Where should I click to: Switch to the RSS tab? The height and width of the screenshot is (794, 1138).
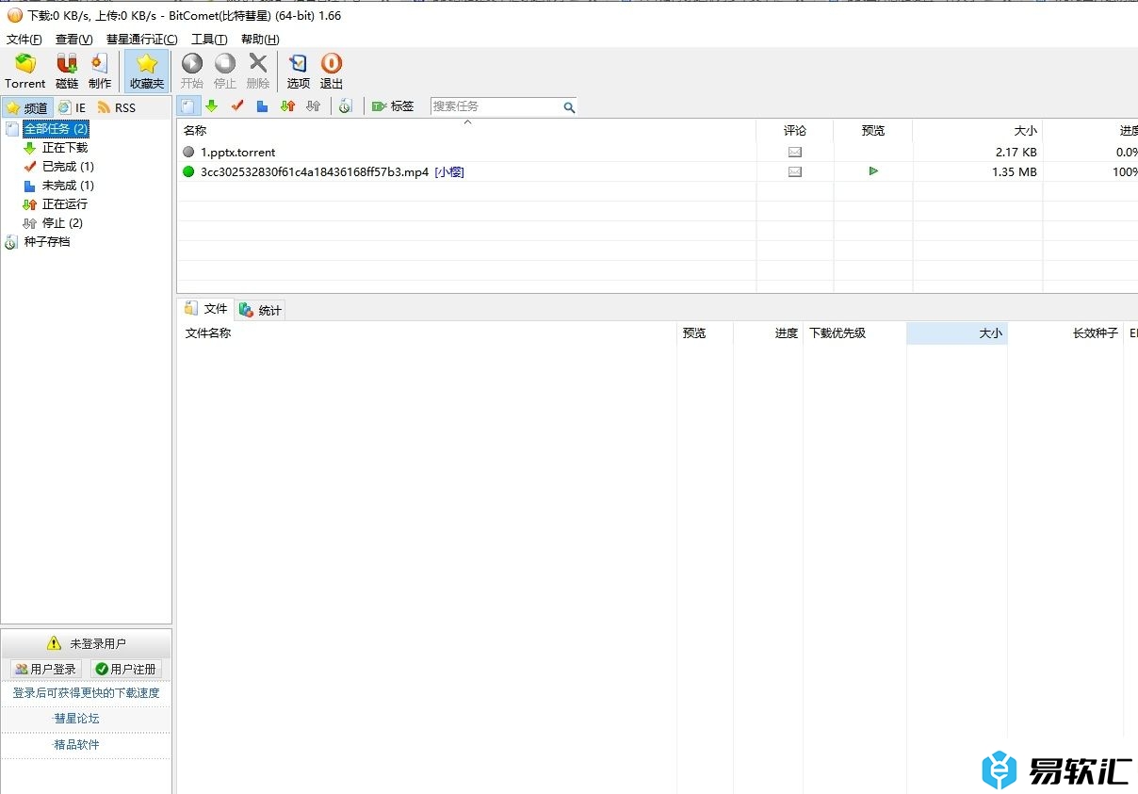(x=117, y=107)
